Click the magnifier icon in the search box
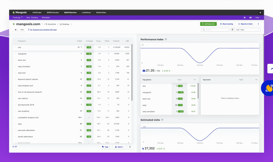Image resolution: width=273 pixels, height=162 pixels. [204, 30]
